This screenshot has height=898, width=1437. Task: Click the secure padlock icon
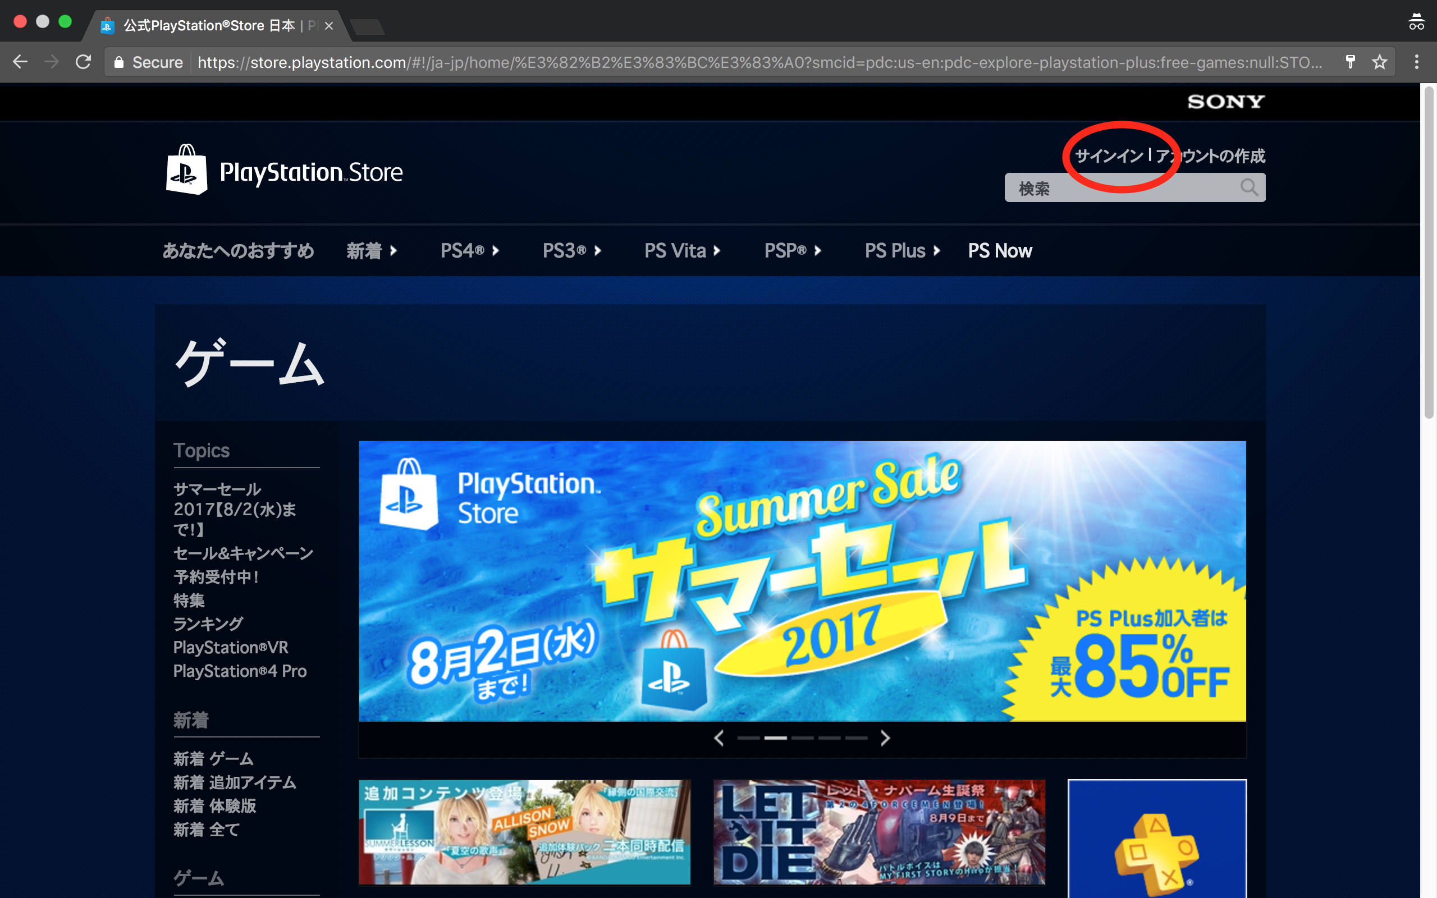coord(119,62)
